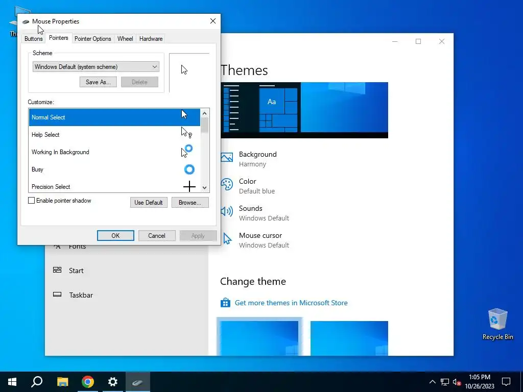Click the Taskbar sidebar icon
This screenshot has width=523, height=392.
[57, 295]
